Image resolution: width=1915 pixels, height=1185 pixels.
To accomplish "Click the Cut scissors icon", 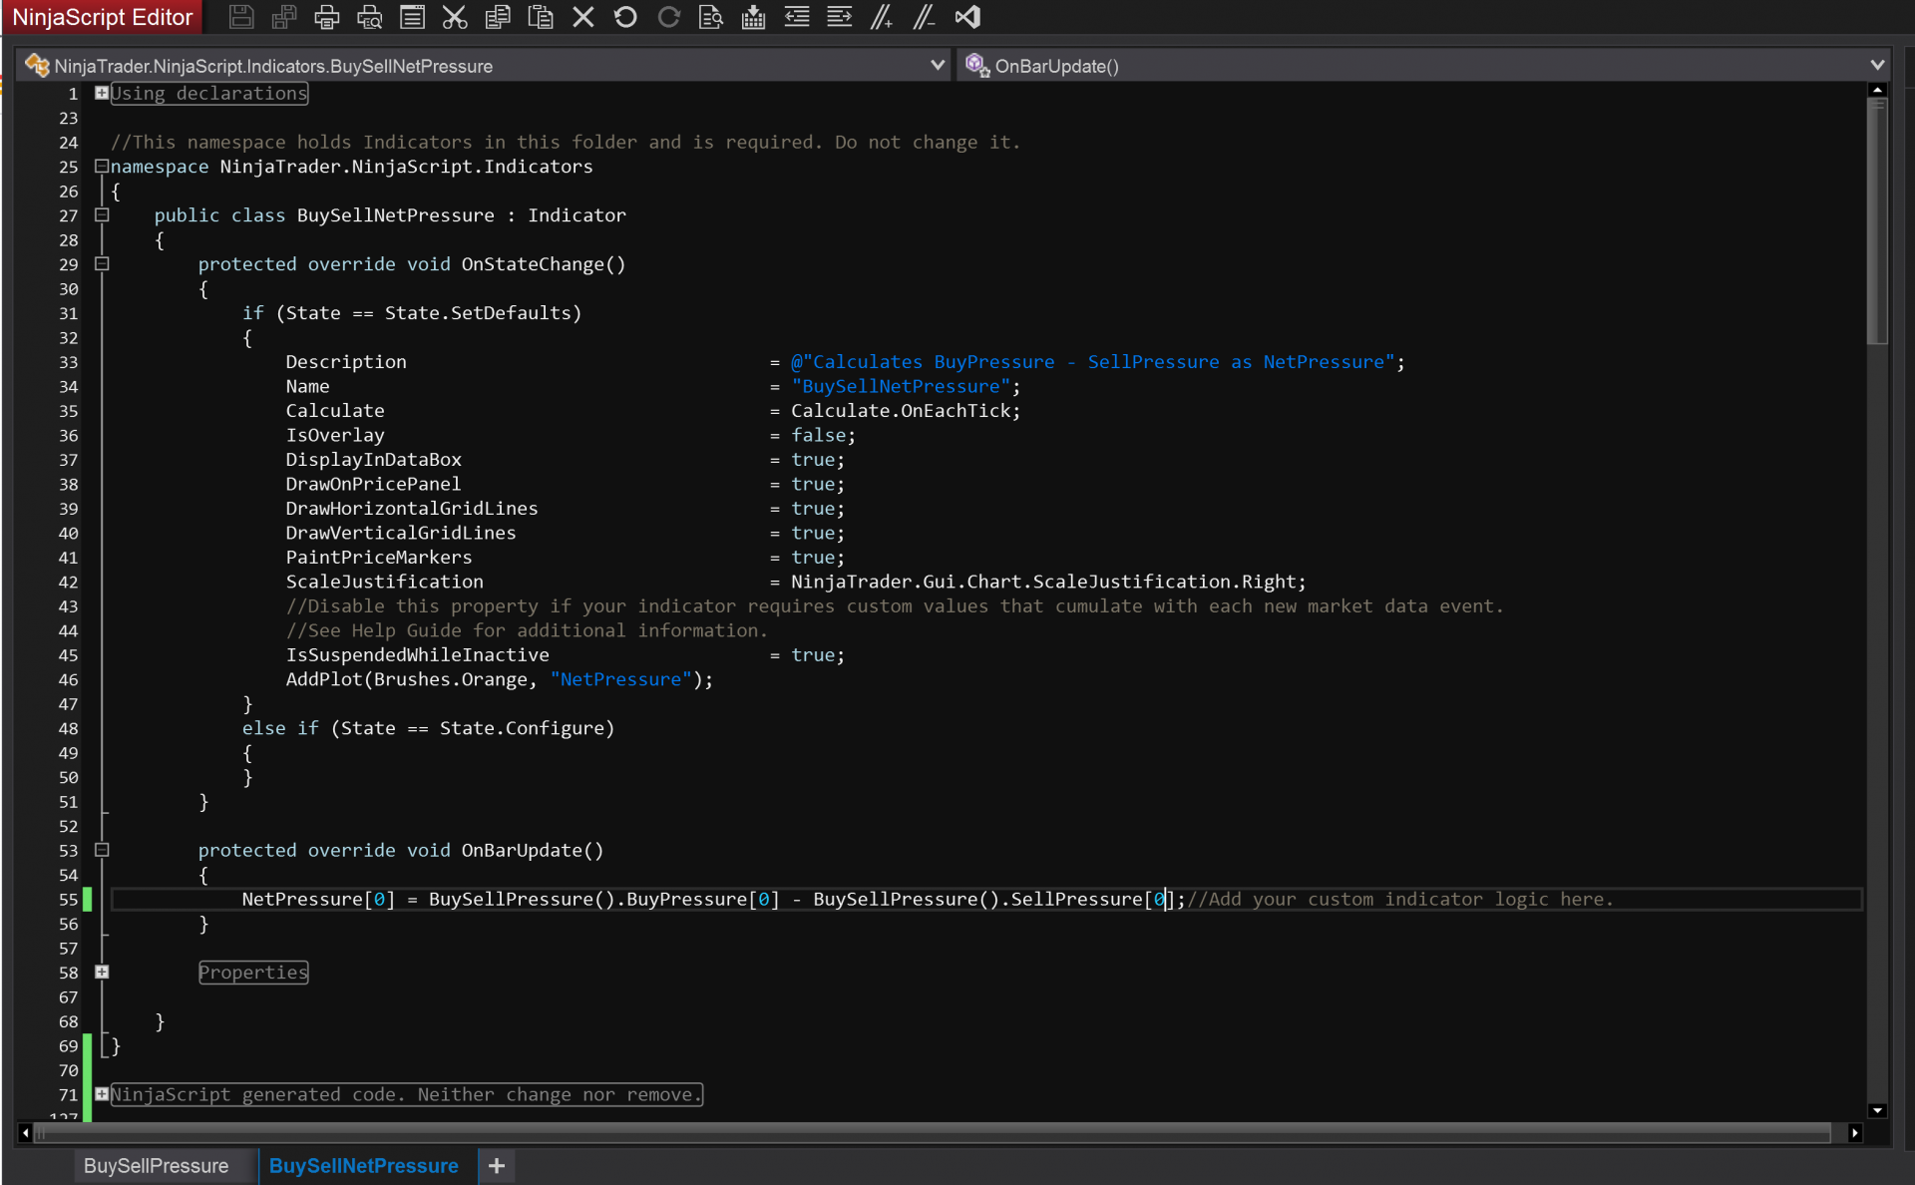I will click(455, 17).
